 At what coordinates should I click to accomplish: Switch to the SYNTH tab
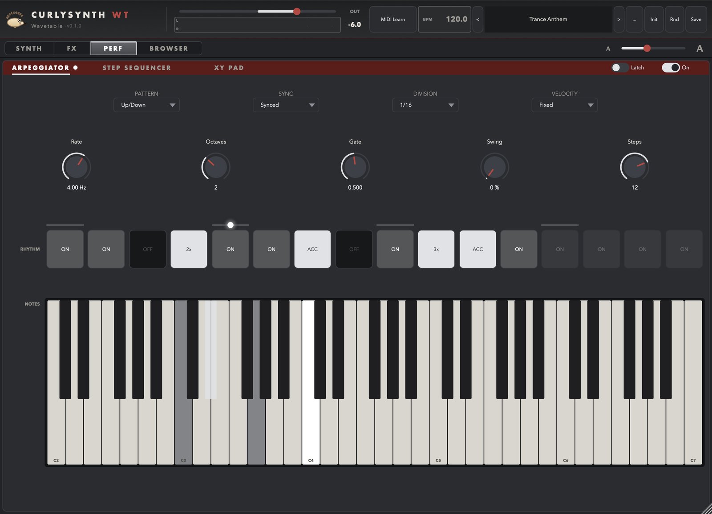29,49
